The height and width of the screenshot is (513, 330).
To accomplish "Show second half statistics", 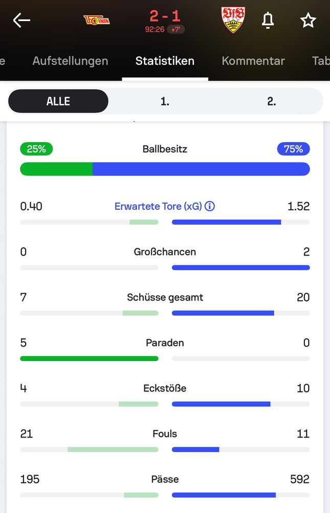I will coord(272,102).
